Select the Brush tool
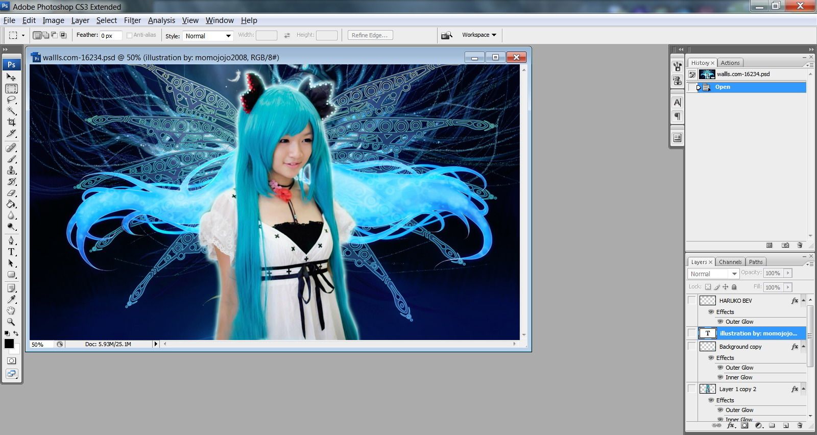Screen dimensions: 817x435 [11, 159]
